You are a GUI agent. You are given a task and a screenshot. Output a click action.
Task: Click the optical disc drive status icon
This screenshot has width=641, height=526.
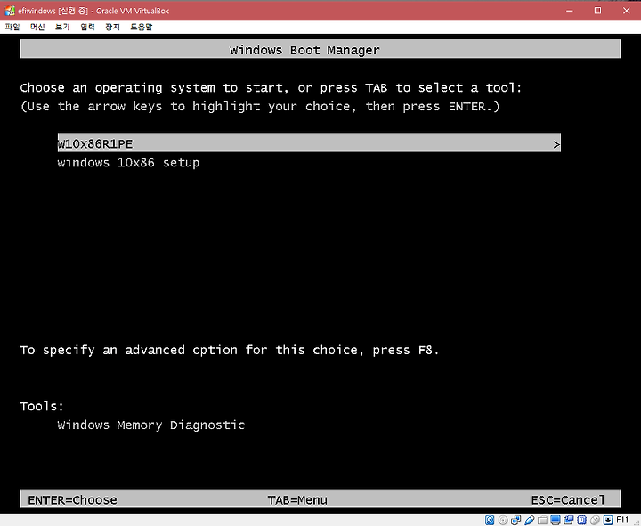(x=503, y=520)
